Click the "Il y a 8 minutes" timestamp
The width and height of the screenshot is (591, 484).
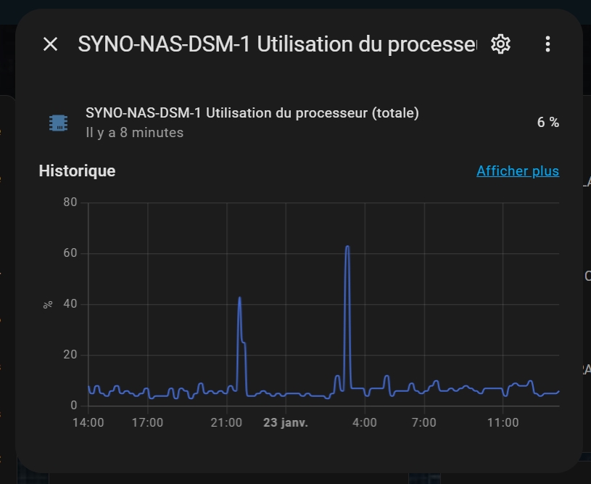pos(134,133)
